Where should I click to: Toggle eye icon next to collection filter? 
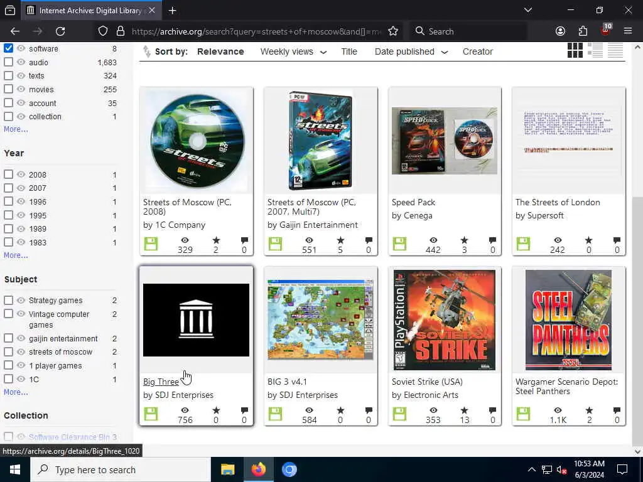pyautogui.click(x=21, y=116)
